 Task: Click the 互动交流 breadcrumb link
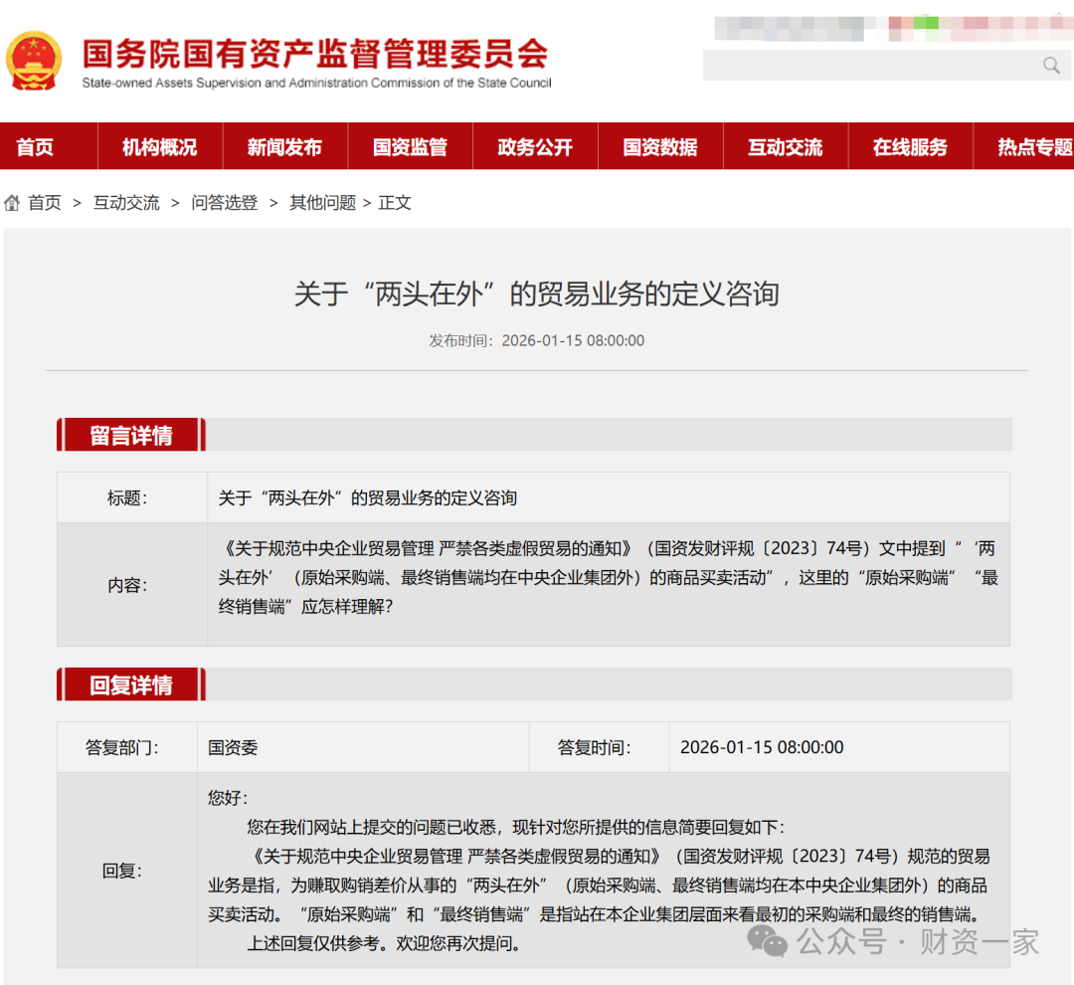click(x=126, y=202)
